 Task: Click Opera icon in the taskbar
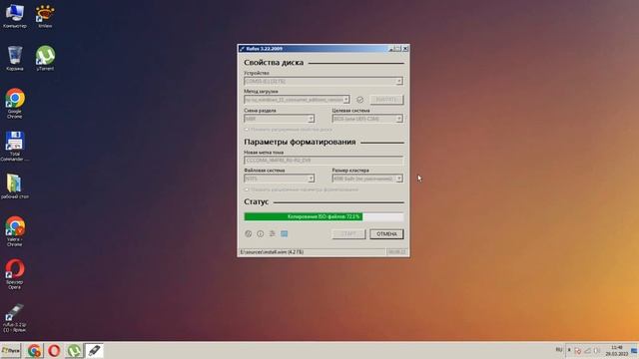pos(54,350)
